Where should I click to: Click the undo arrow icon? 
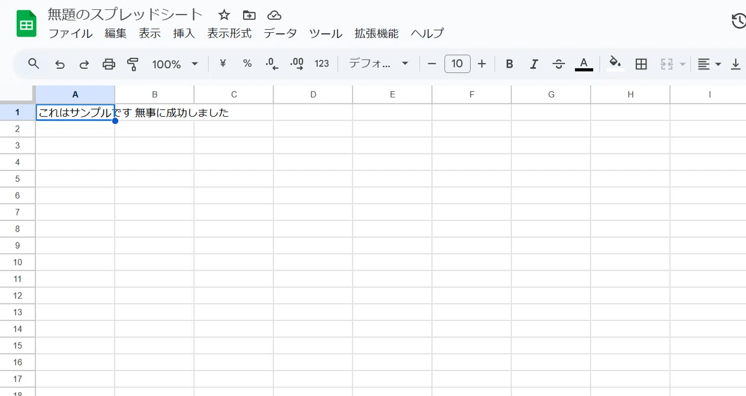click(60, 64)
